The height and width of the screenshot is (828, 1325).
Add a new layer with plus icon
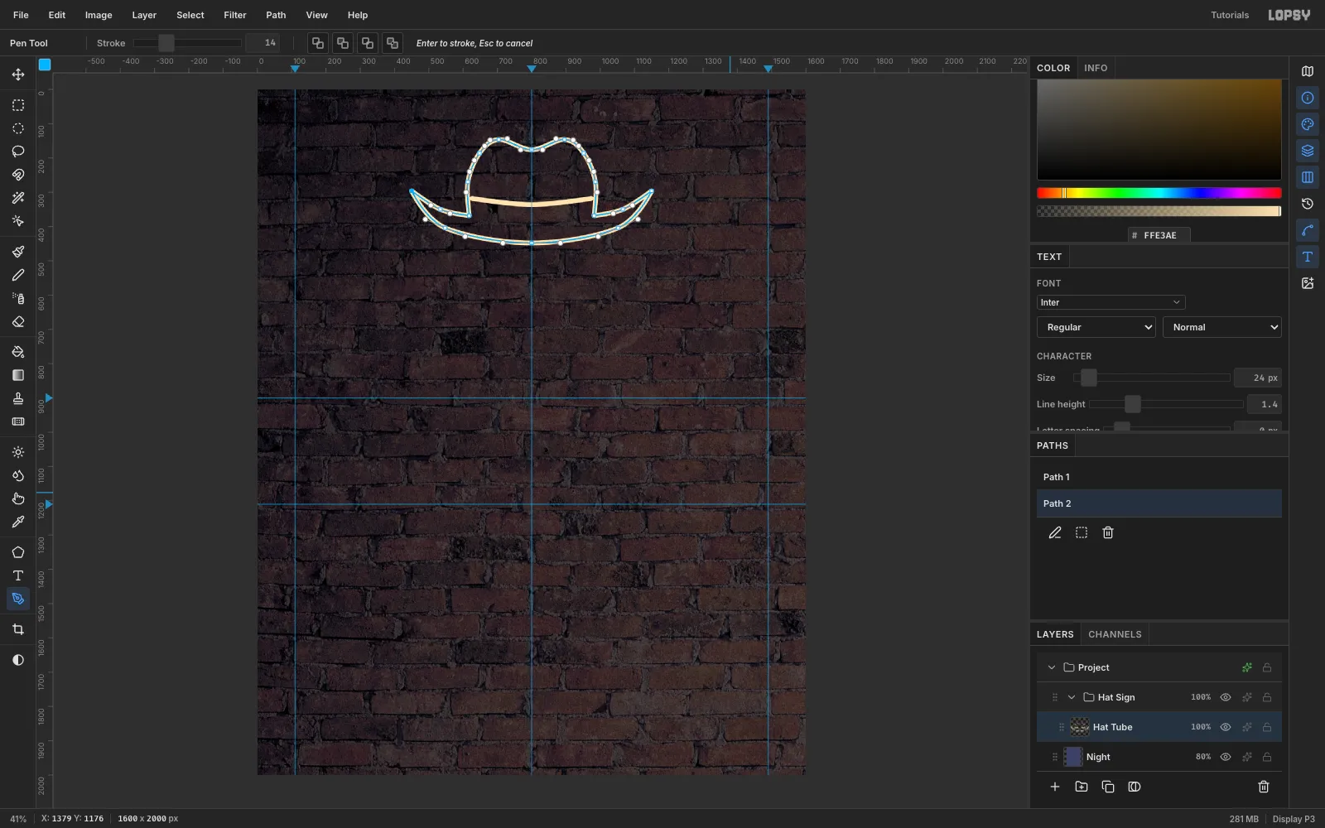1055,787
